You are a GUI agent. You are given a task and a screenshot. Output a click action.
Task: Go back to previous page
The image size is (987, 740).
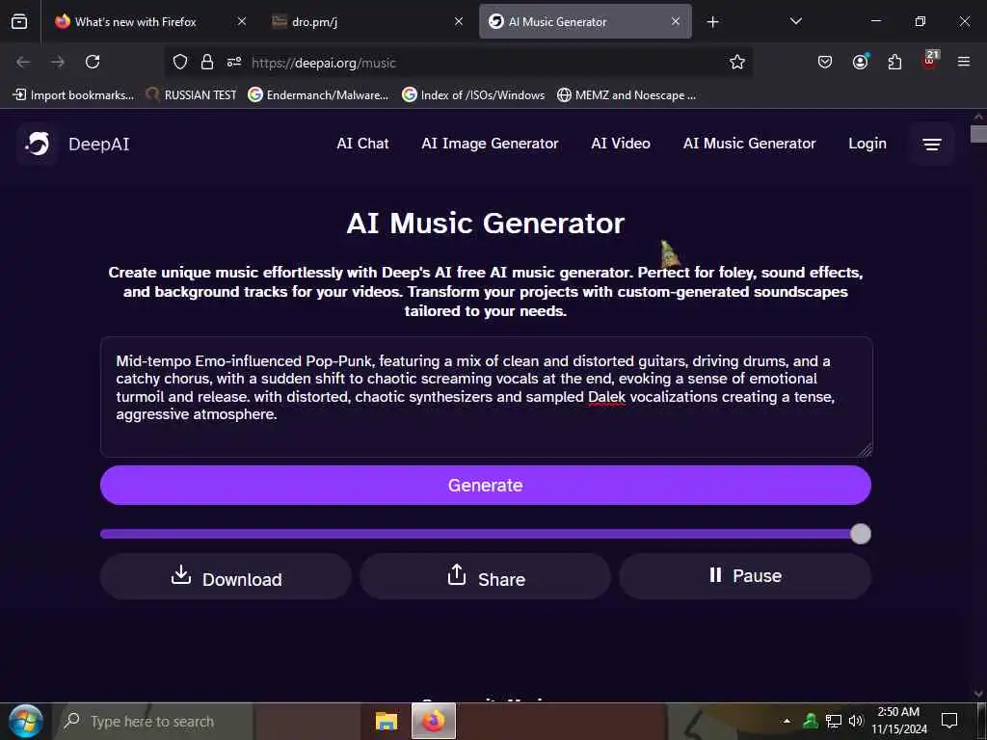[x=23, y=62]
